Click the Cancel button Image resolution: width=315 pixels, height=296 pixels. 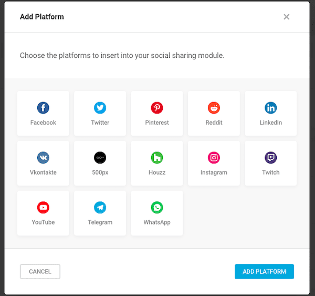click(40, 272)
